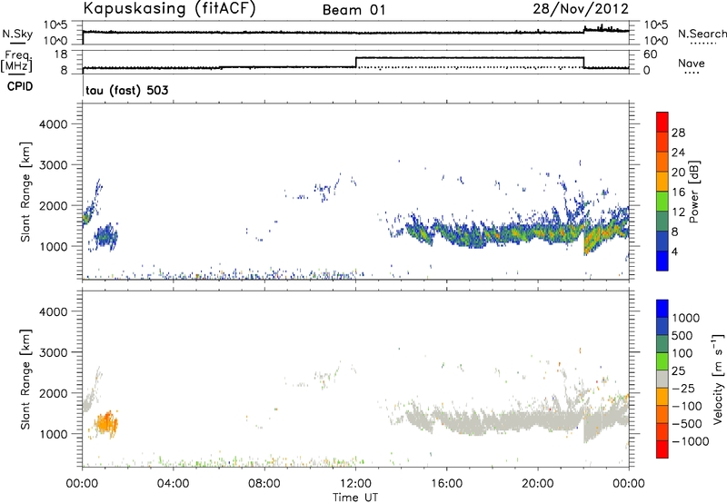Select the 'tau (fast) 503' CPID text
Screen dimensions: 727x503
click(126, 90)
